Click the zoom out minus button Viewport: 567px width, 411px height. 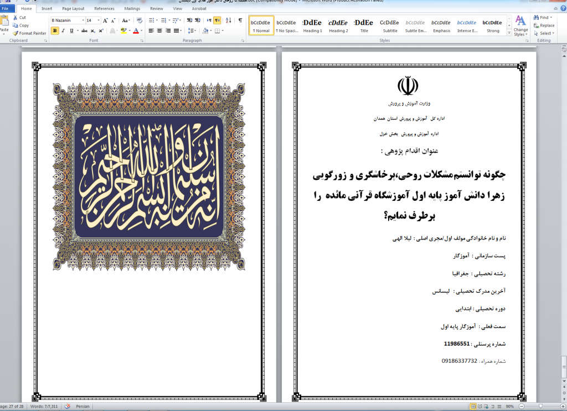coord(522,407)
